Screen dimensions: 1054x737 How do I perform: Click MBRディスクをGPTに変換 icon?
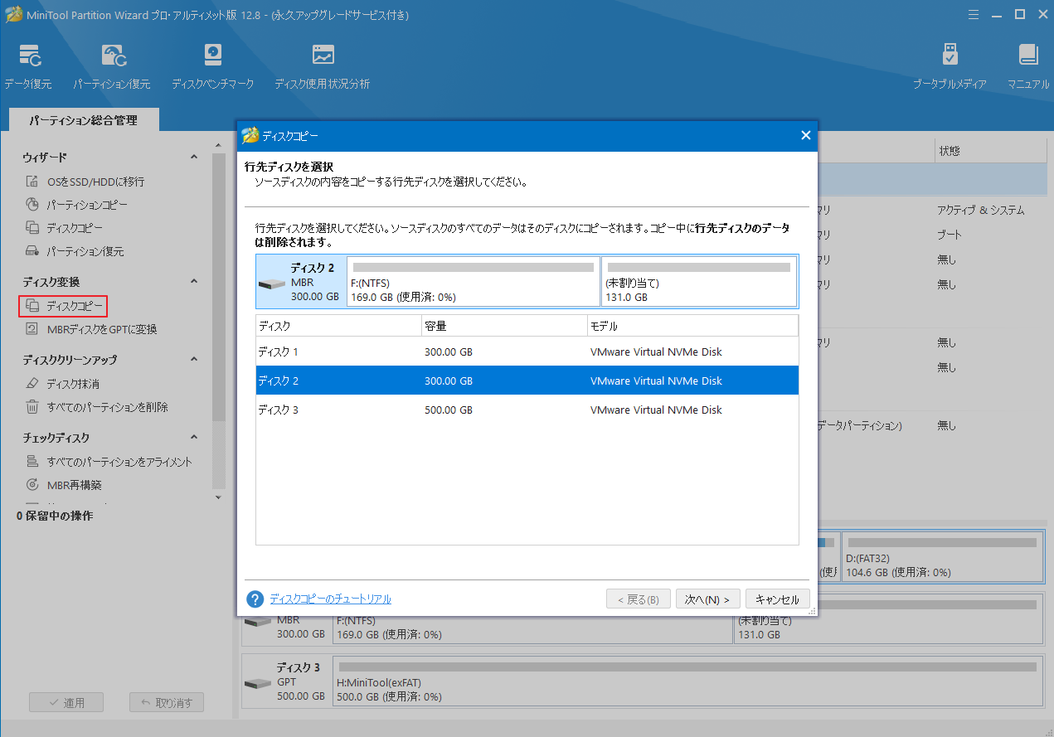click(x=32, y=329)
